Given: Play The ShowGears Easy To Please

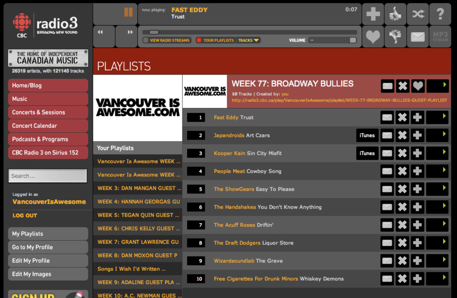Looking at the screenshot, I should click(437, 189).
